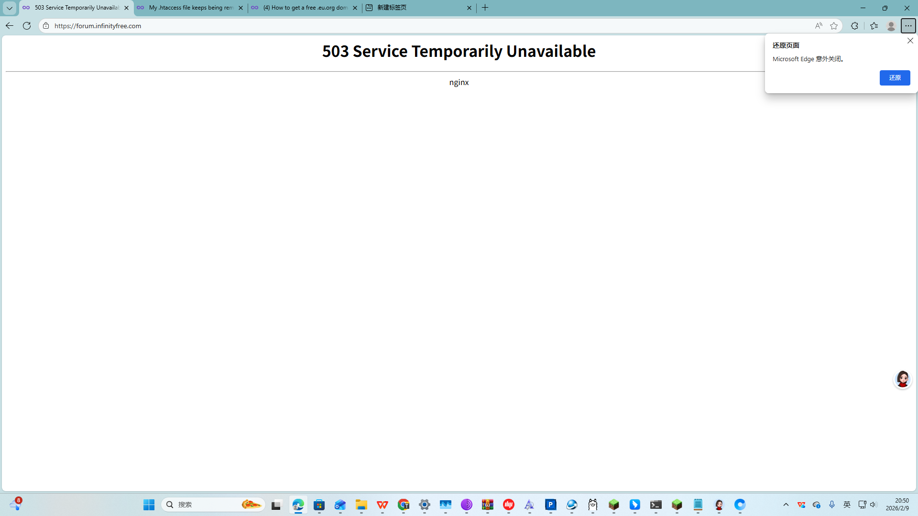
Task: Open Favorites list icon in toolbar
Action: (x=874, y=26)
